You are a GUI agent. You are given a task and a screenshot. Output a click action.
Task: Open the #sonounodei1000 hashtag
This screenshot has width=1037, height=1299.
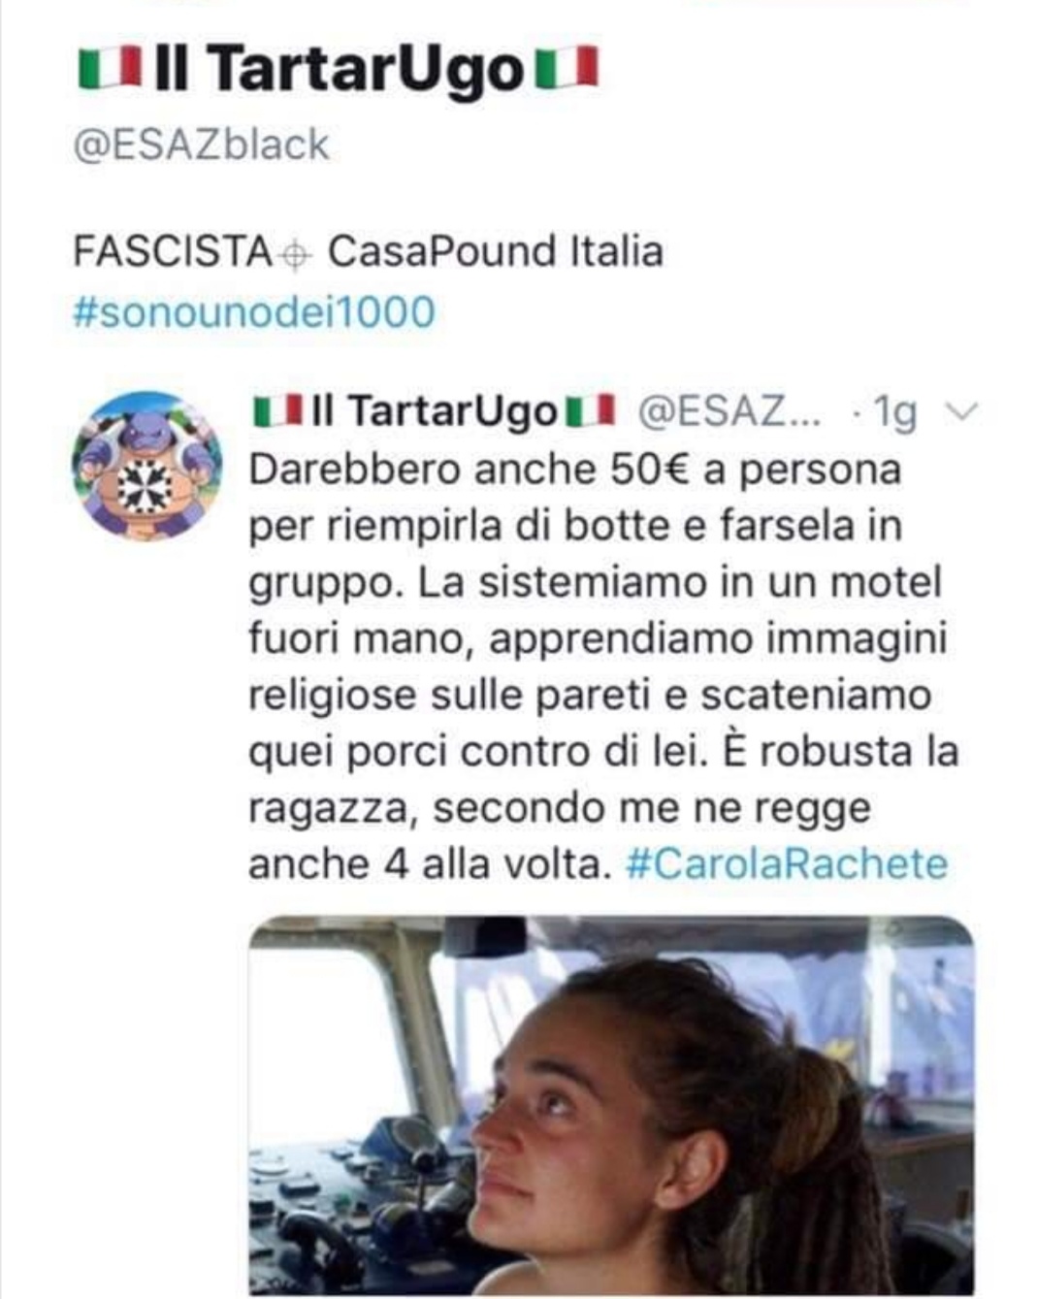254,312
